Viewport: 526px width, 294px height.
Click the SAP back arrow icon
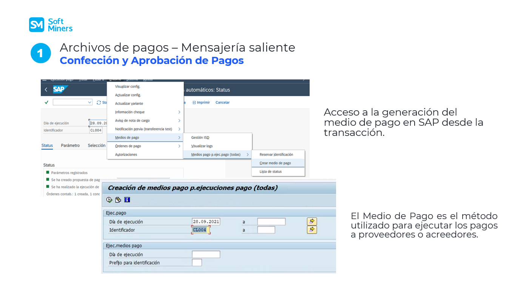pos(46,90)
